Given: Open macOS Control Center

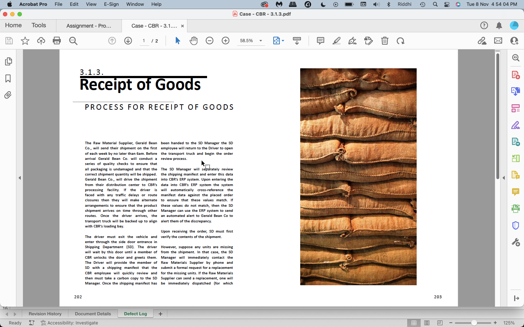Looking at the screenshot, I should tap(447, 4).
